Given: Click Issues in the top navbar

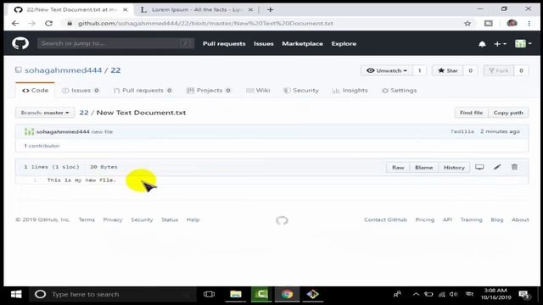Looking at the screenshot, I should click(264, 43).
